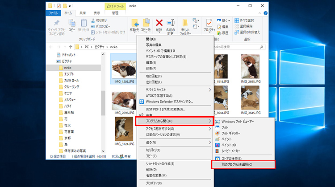This screenshot has height=187, width=335.
Task: Click 別のプログラムを選択(C) menu item
Action: pyautogui.click(x=242, y=165)
